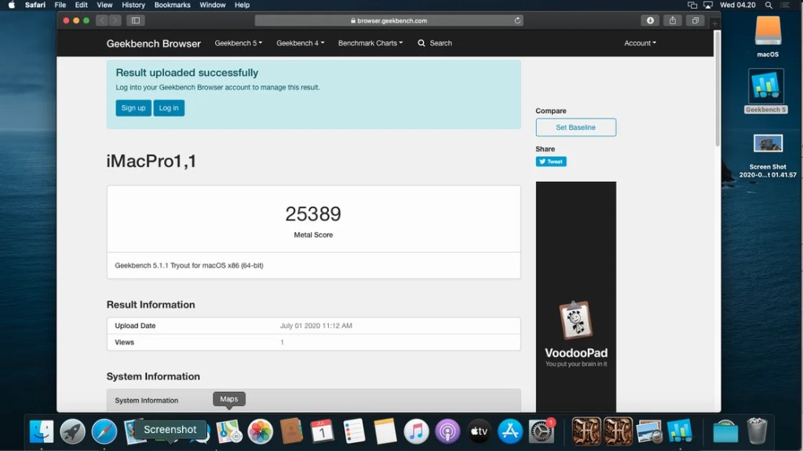Click the iMacPro1,1 heading

point(151,162)
